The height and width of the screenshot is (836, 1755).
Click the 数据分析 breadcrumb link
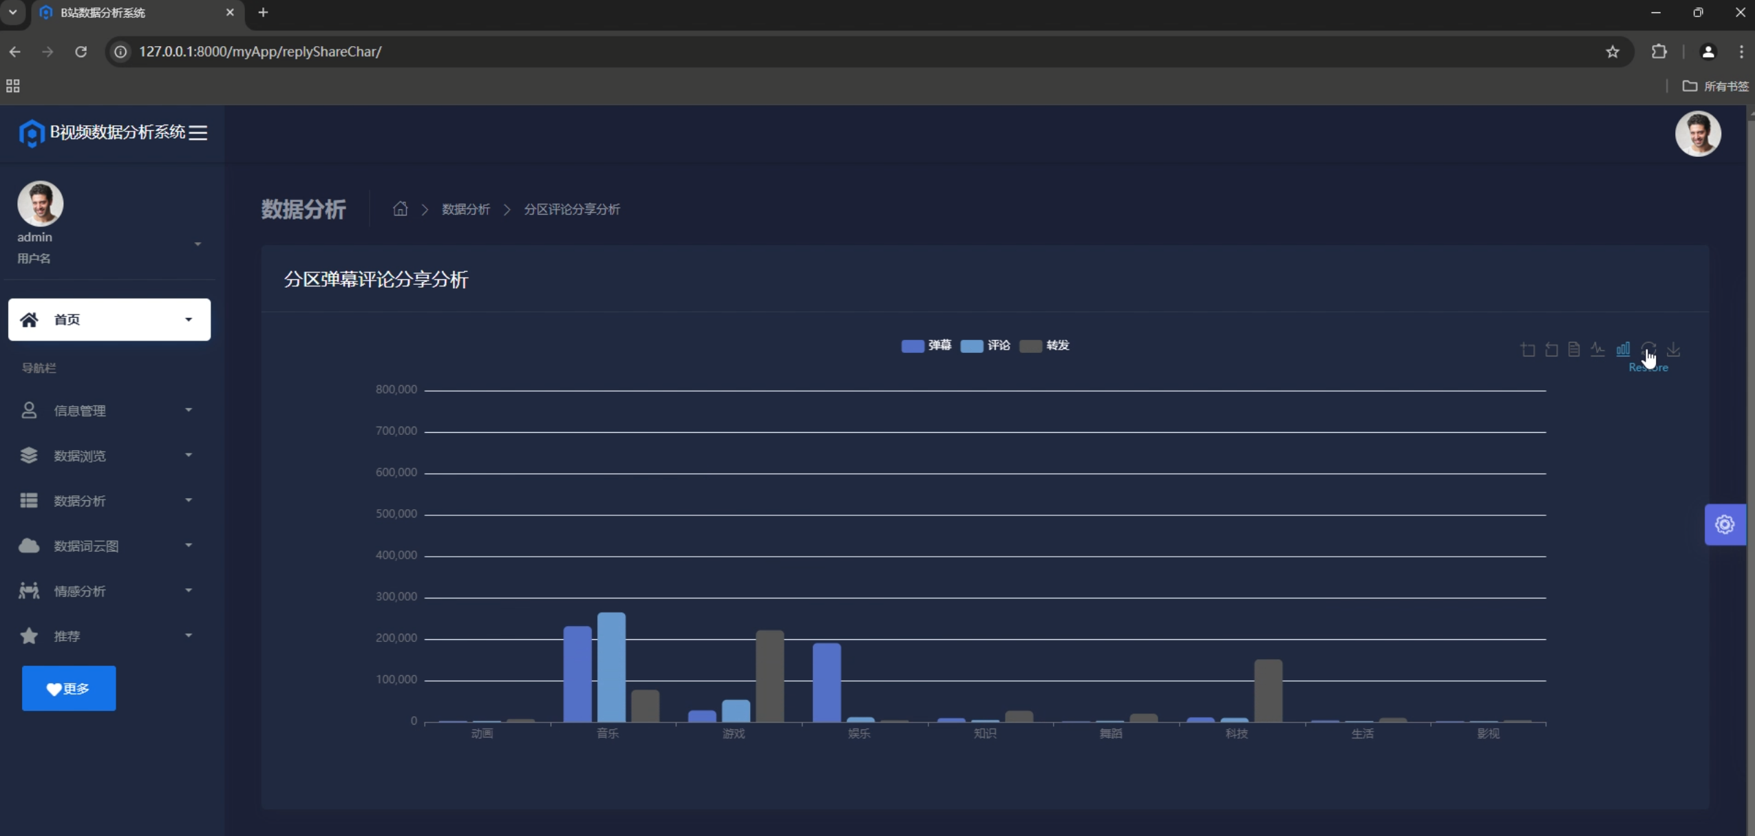click(466, 209)
